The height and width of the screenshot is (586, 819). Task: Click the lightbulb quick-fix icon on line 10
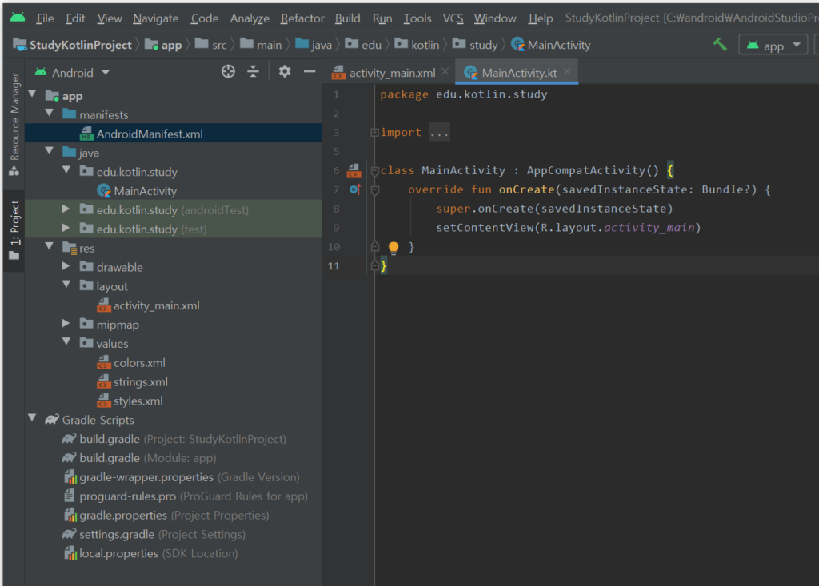[394, 248]
